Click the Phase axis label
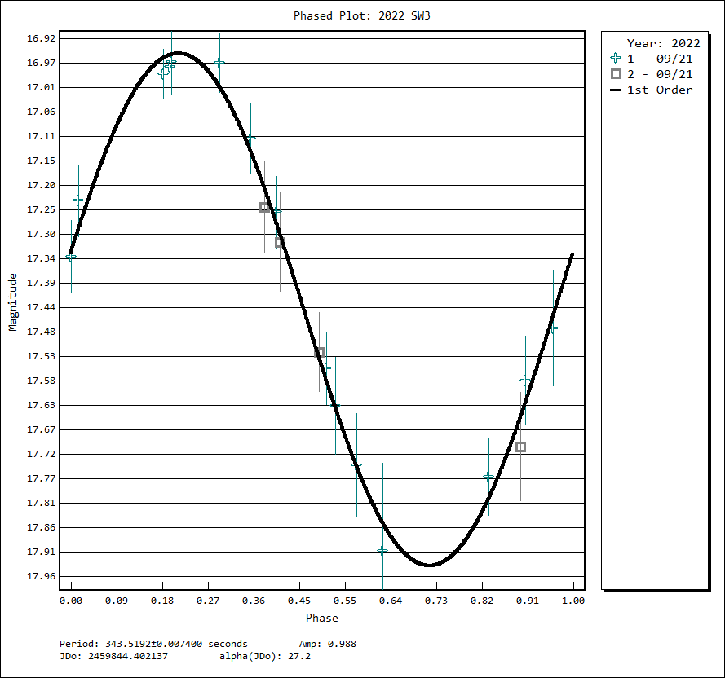The height and width of the screenshot is (678, 725). (321, 618)
